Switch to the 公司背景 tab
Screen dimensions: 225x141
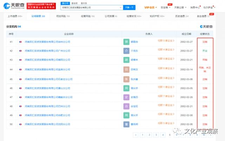38,16
